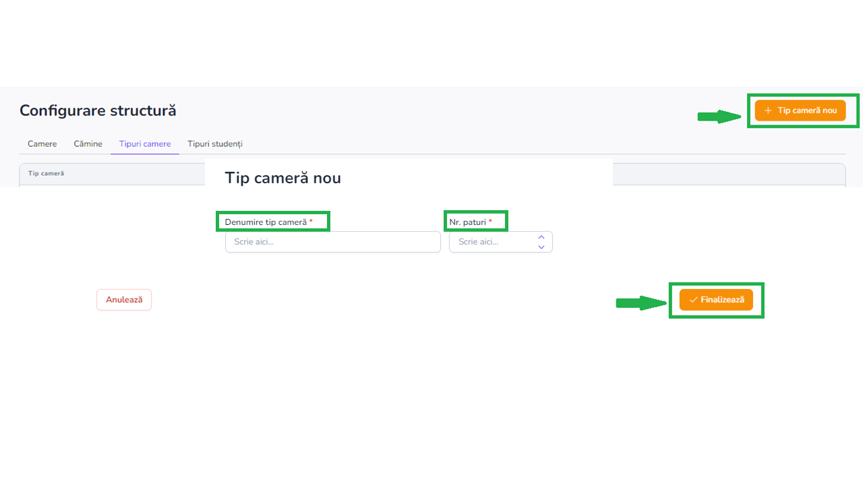This screenshot has width=863, height=485.
Task: Click the Tip cameră nou dialog title
Action: pyautogui.click(x=282, y=178)
